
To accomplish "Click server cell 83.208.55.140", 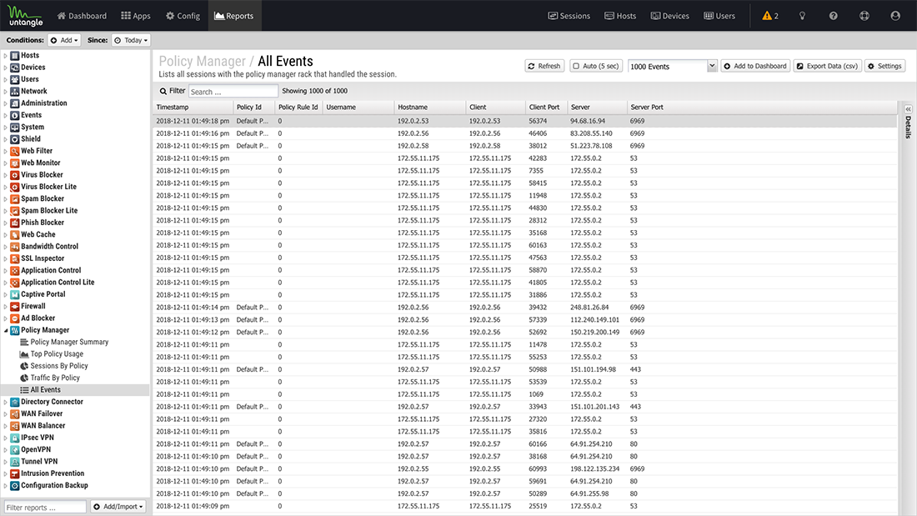I will 591,133.
